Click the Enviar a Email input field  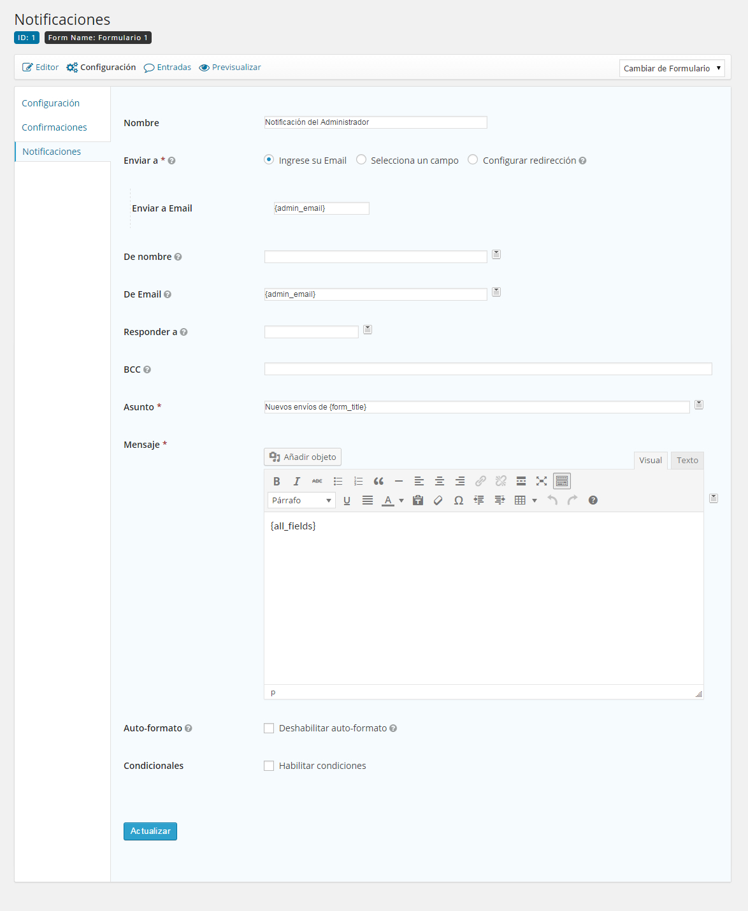click(x=322, y=208)
